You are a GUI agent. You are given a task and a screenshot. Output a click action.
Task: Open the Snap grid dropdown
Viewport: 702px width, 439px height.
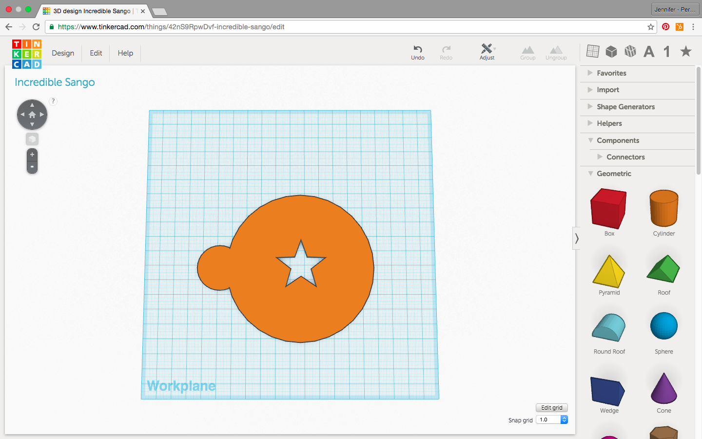tap(552, 419)
